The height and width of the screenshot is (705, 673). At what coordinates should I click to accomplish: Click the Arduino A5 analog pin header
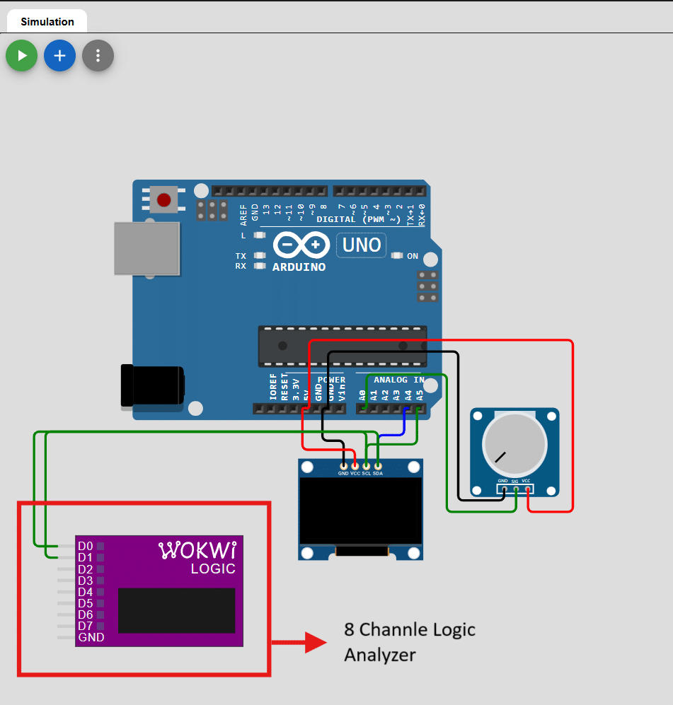point(419,409)
